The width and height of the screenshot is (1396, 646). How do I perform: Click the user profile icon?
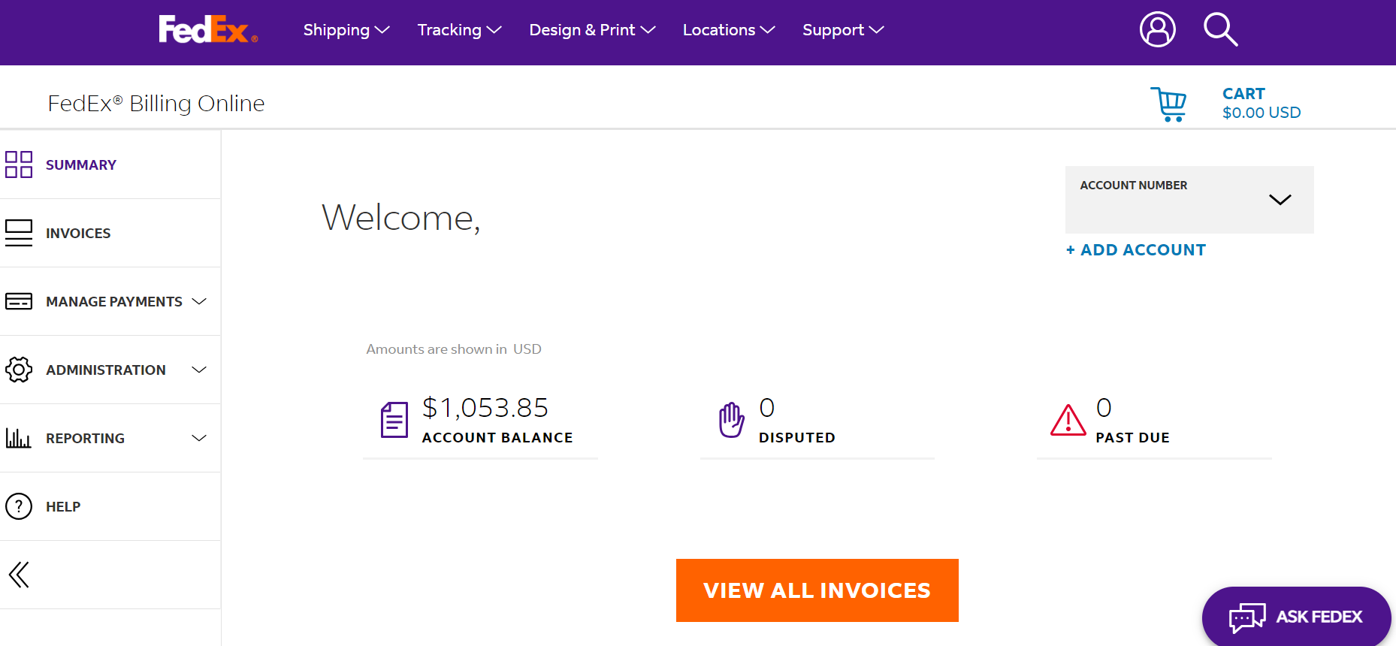[1157, 29]
